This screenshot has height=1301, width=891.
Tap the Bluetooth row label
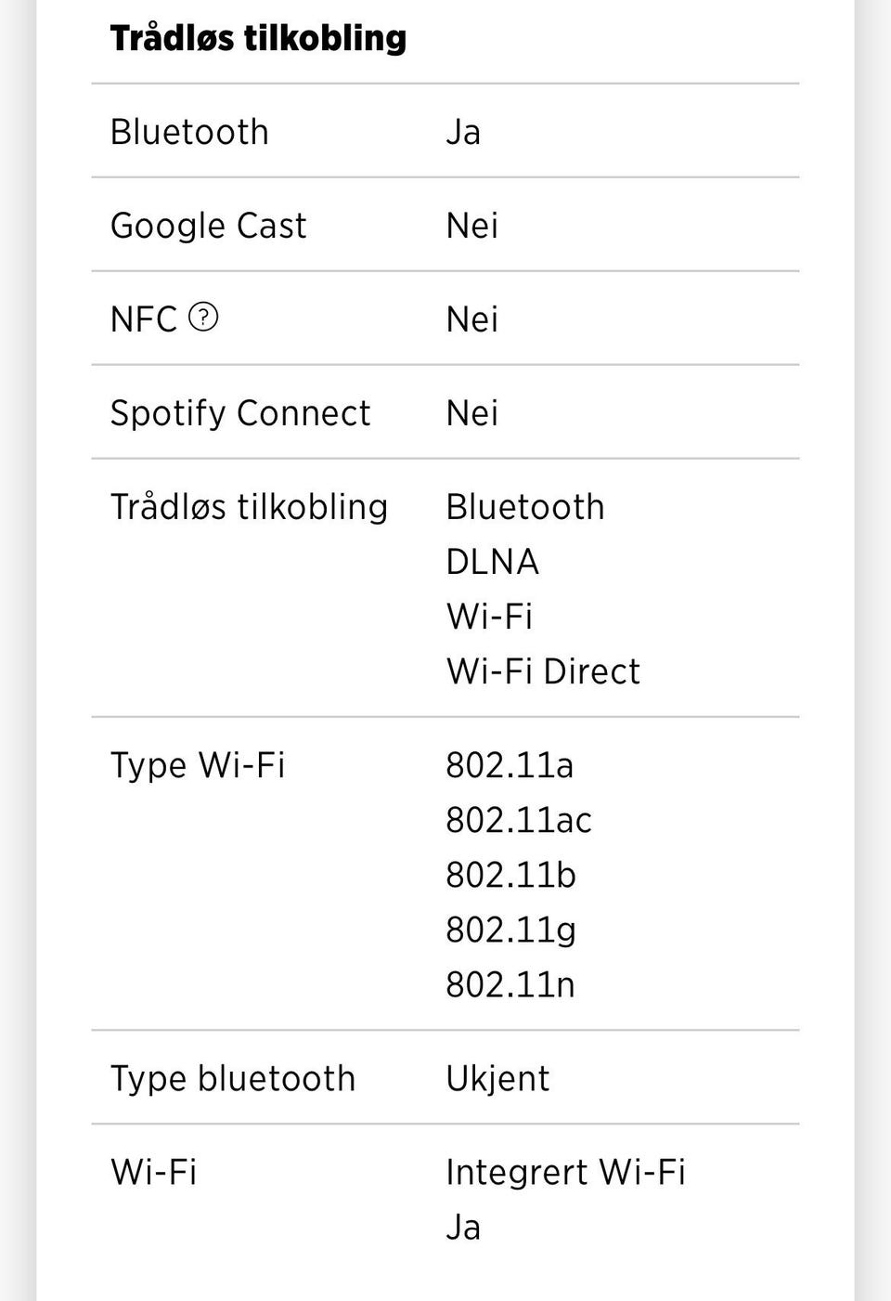[x=189, y=132]
